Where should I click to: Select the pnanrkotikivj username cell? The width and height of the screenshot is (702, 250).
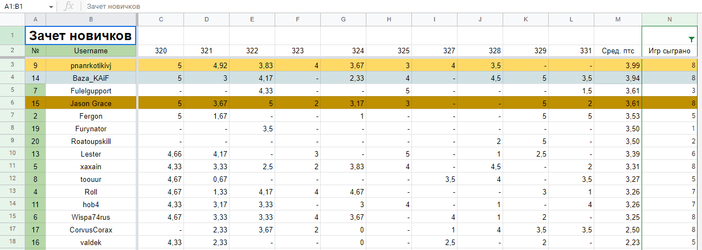pos(91,65)
